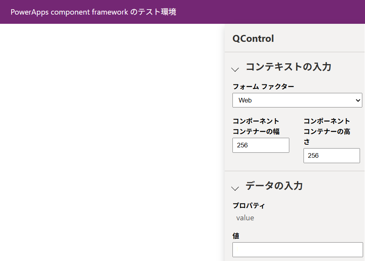
Task: Click the purple header bar background
Action: pos(270,12)
